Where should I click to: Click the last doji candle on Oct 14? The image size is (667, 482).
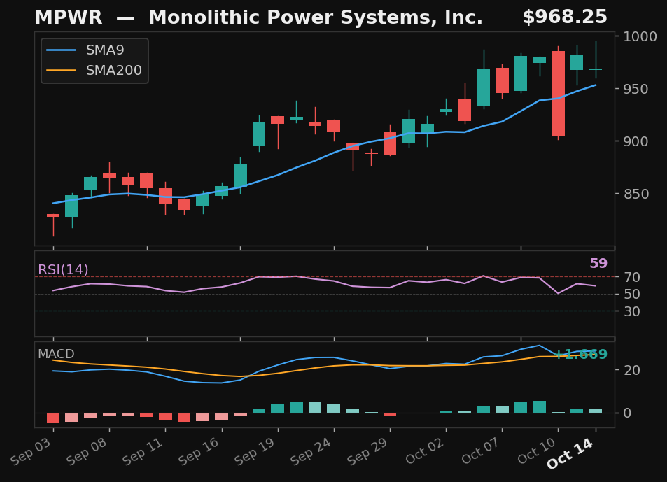[596, 69]
